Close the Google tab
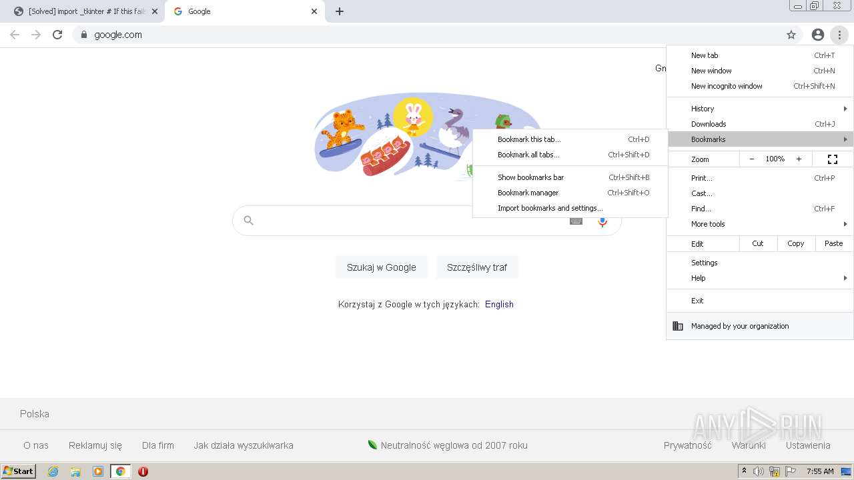854x480 pixels. tap(314, 11)
